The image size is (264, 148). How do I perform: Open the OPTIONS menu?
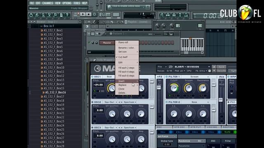[67, 3]
